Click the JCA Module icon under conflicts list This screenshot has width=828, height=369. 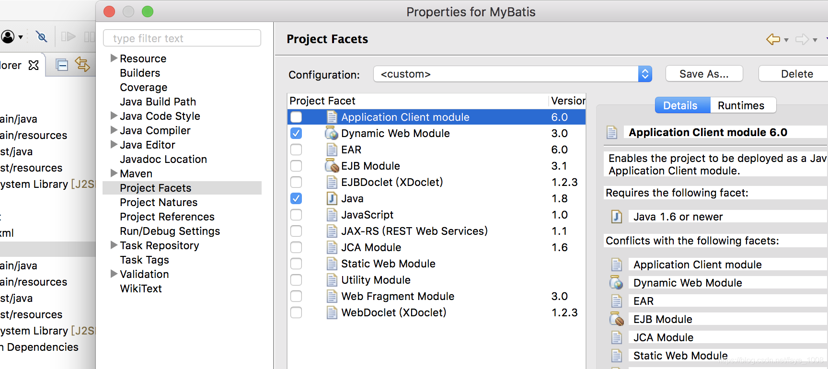(x=617, y=337)
